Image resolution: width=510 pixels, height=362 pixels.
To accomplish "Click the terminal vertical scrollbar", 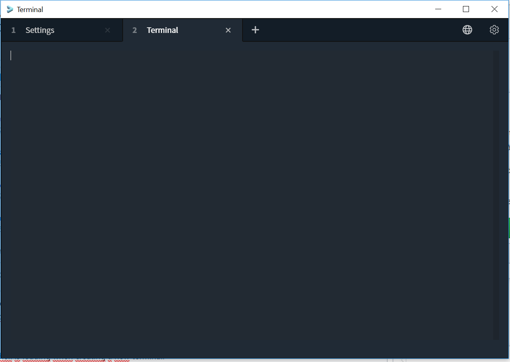I will point(496,195).
